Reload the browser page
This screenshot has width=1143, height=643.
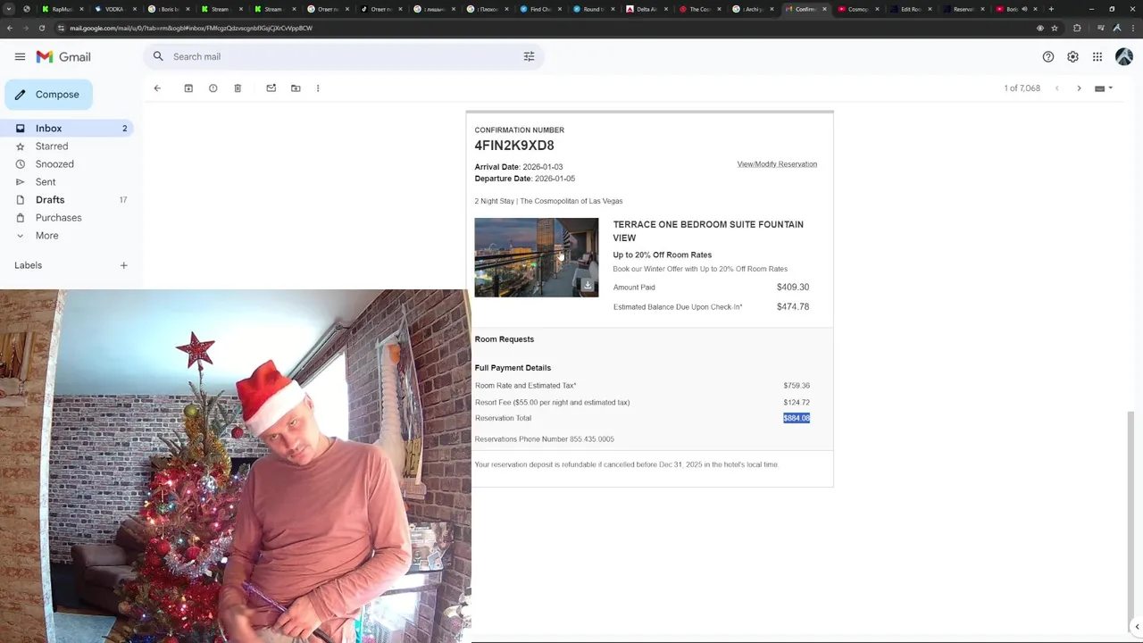point(42,28)
